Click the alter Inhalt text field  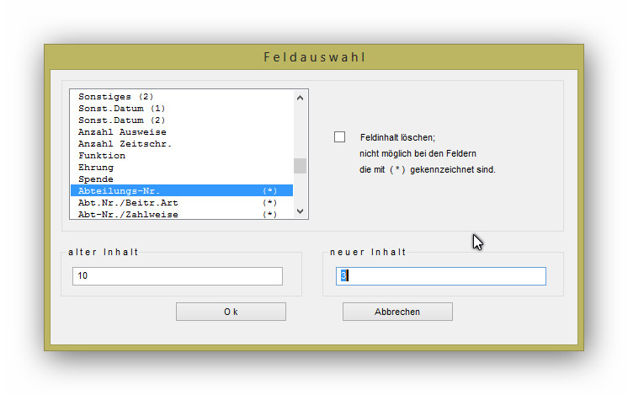pyautogui.click(x=178, y=276)
